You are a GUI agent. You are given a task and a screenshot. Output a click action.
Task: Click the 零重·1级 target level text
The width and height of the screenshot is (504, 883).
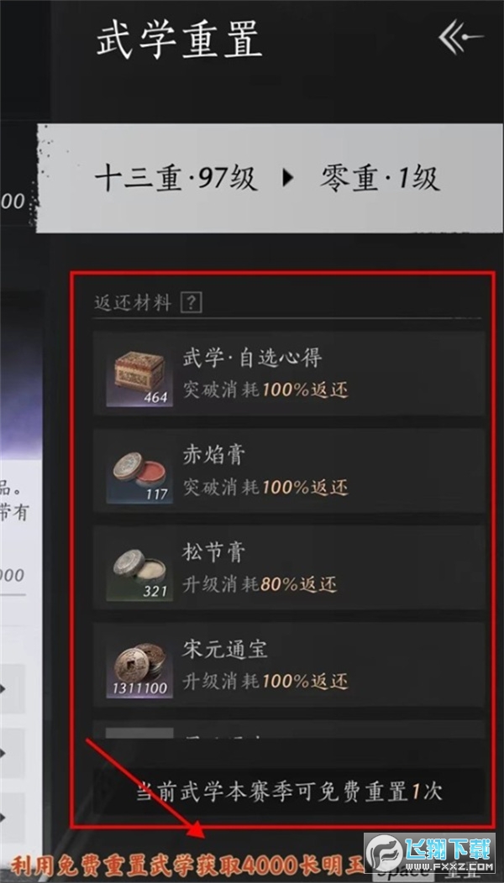[380, 179]
